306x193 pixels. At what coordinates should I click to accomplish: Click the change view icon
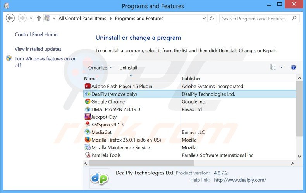pyautogui.click(x=273, y=67)
